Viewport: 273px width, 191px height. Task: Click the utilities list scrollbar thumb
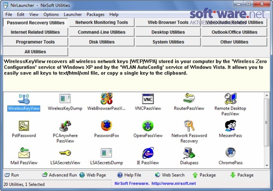coord(266,123)
